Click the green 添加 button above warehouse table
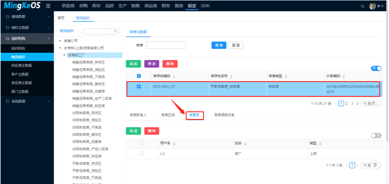Image resolution: width=389 pixels, height=184 pixels. (x=134, y=64)
